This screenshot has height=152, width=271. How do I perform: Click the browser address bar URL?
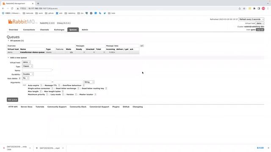[43, 8]
